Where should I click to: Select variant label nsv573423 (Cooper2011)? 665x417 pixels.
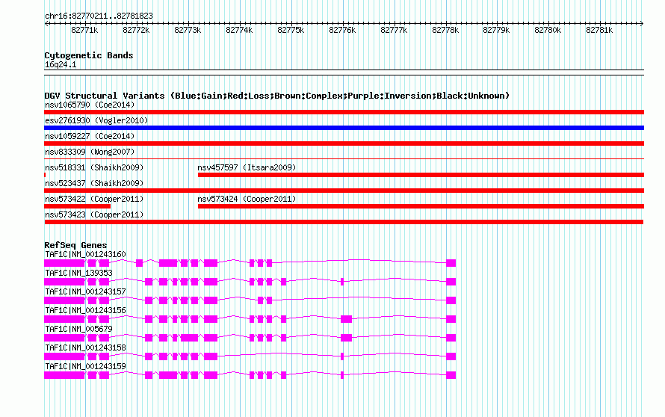[94, 214]
